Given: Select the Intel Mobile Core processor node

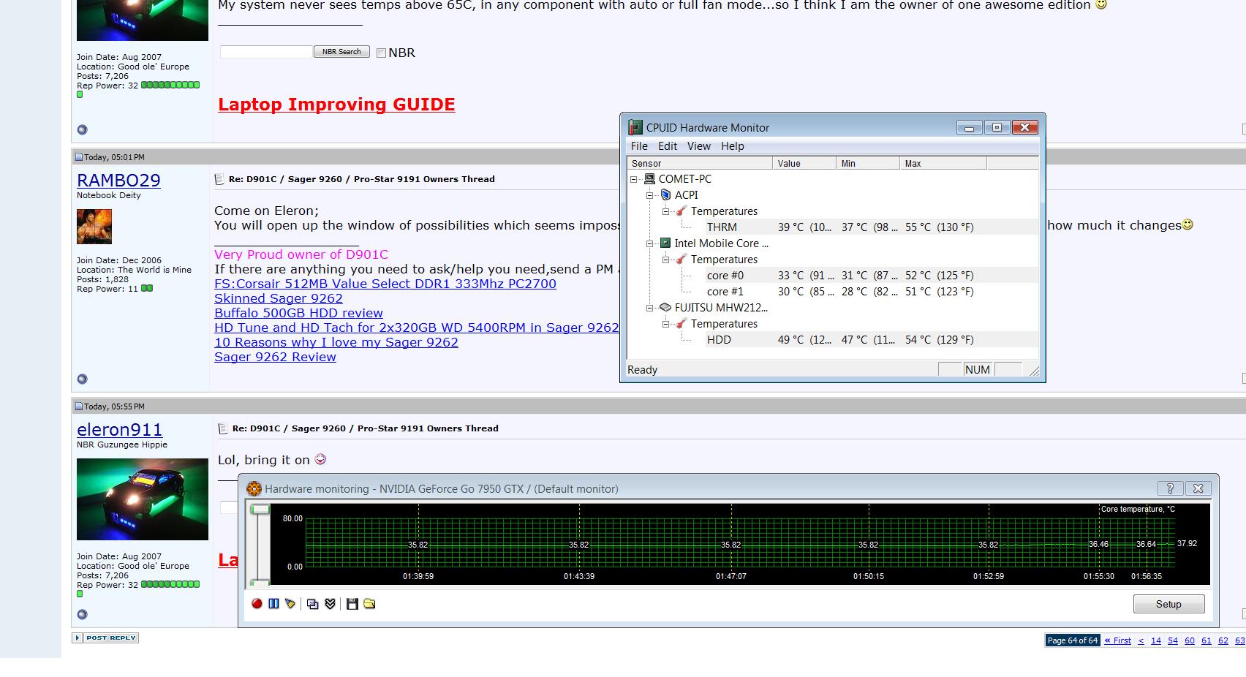Looking at the screenshot, I should coord(721,243).
